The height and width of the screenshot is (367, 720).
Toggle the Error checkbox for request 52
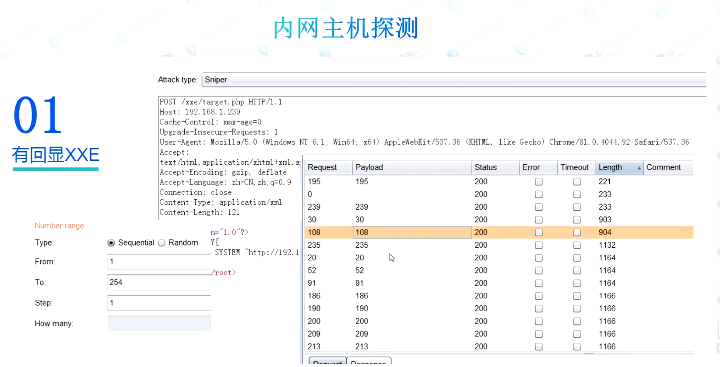(539, 270)
